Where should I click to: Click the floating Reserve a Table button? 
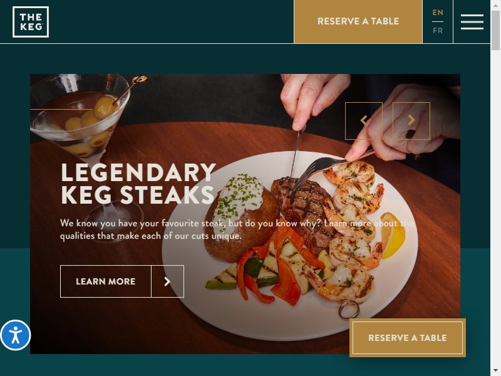(408, 338)
